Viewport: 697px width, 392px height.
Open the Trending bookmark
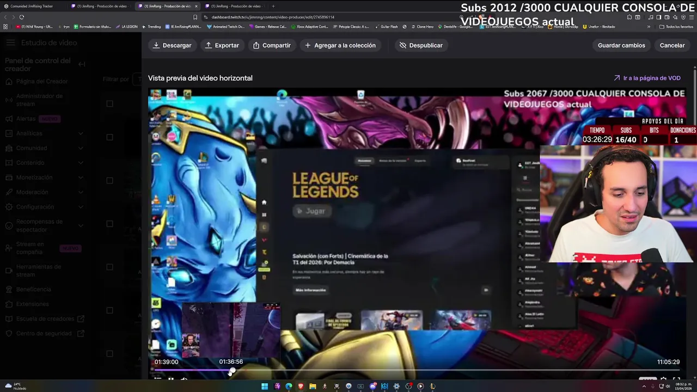pos(151,27)
